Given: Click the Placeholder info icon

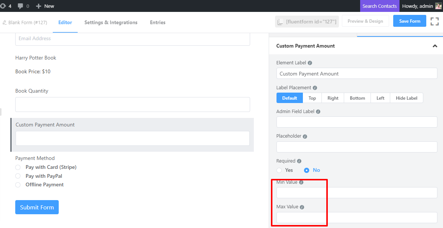Looking at the screenshot, I should pos(305,137).
